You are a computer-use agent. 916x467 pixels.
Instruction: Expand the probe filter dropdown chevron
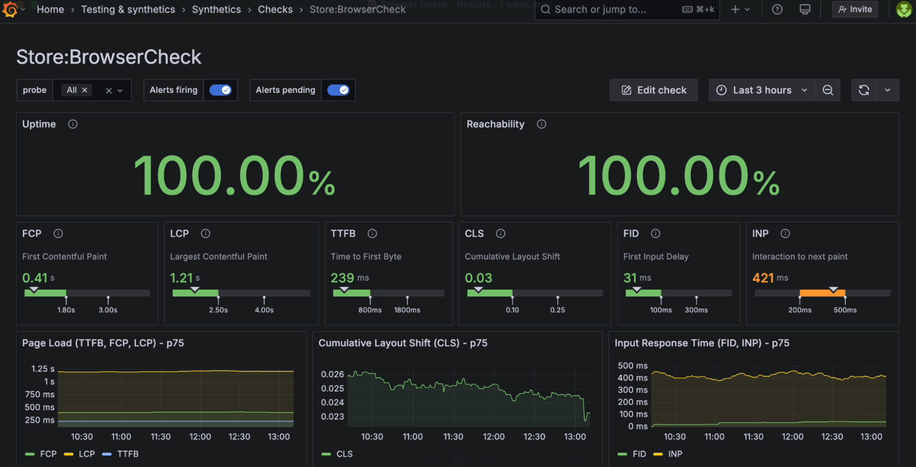pos(120,91)
